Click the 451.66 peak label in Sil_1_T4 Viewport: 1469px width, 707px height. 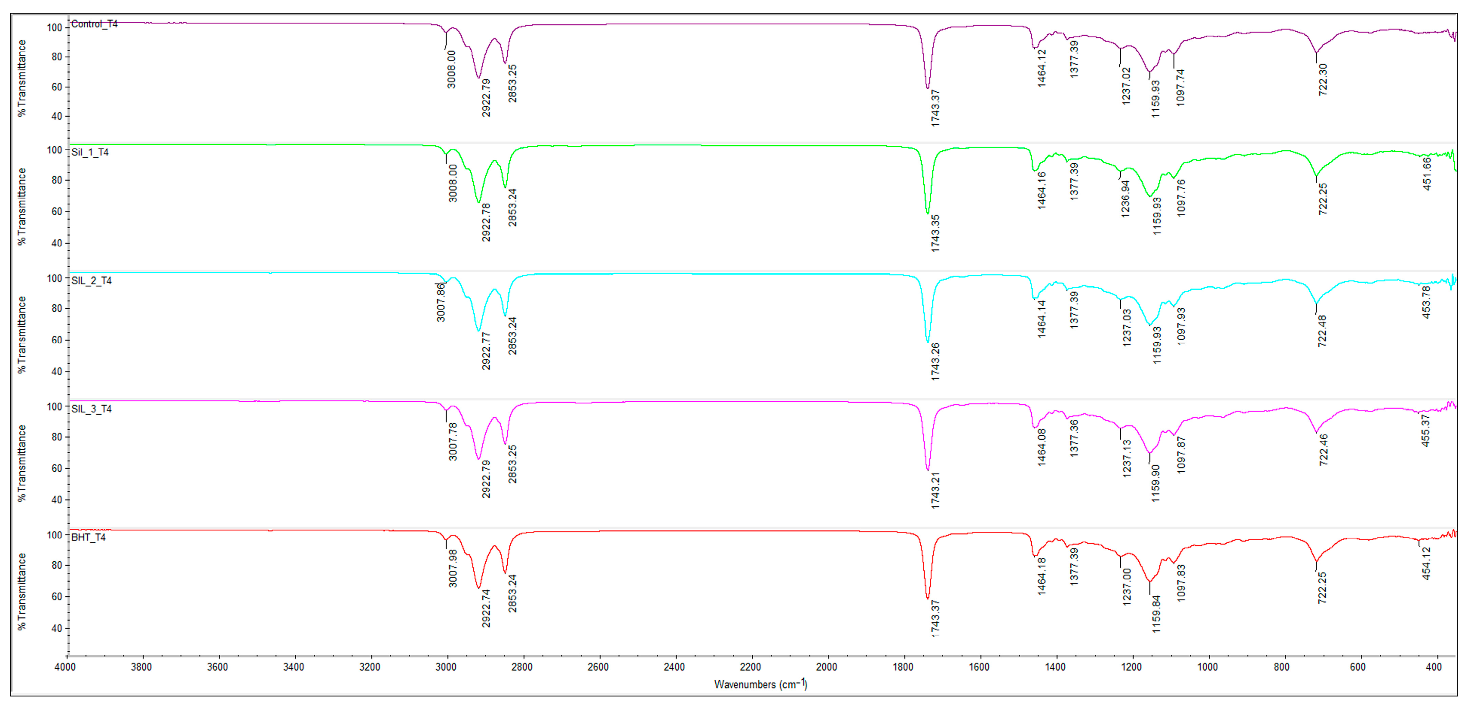click(1426, 173)
